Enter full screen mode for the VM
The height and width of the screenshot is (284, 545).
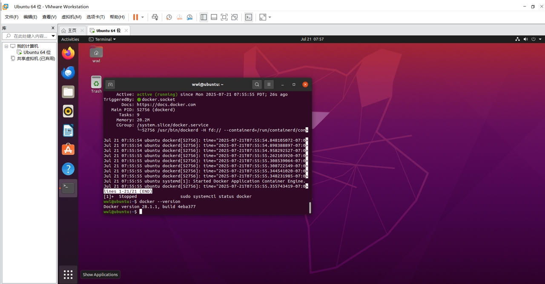coord(224,17)
